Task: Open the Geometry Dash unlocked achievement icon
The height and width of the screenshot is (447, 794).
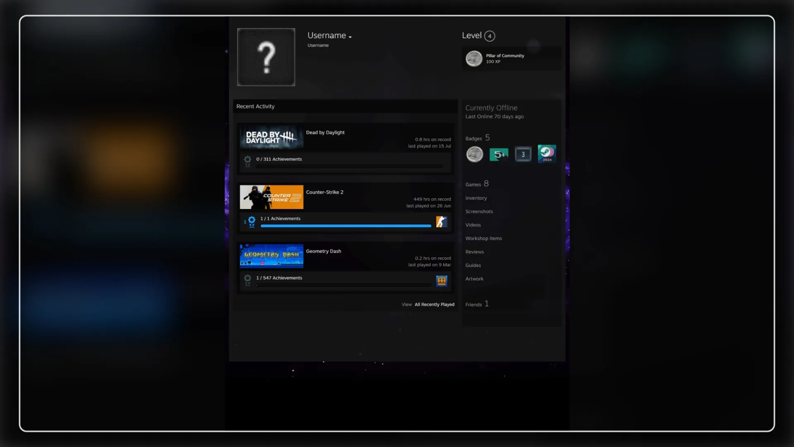Action: pyautogui.click(x=442, y=281)
